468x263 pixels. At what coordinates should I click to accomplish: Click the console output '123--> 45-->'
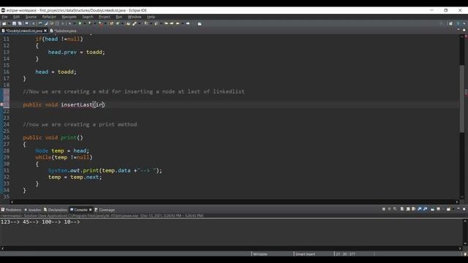[x=20, y=222]
